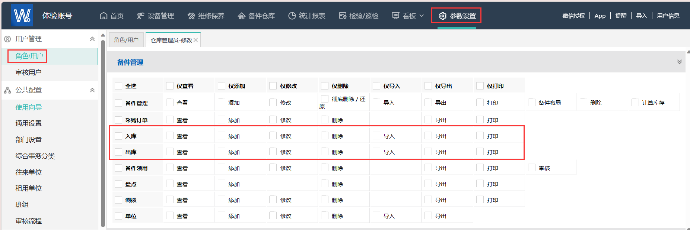690x230 pixels.
Task: Check the 采购订单 row checkbox
Action: (118, 120)
